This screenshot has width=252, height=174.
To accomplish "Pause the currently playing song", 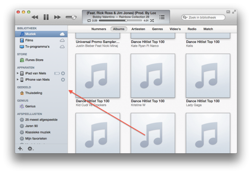I will pyautogui.click(x=46, y=17).
